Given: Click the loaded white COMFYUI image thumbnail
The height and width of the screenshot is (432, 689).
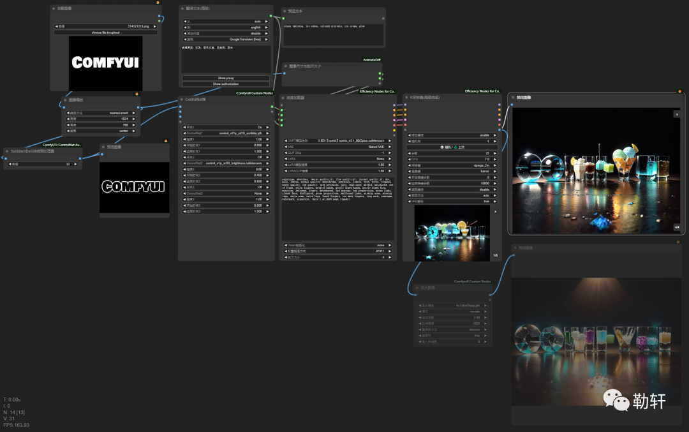Looking at the screenshot, I should point(105,63).
